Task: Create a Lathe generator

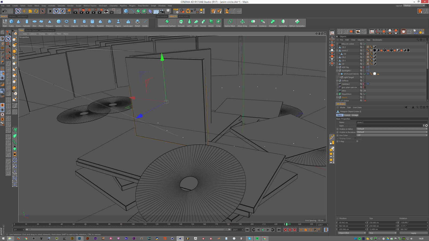Action: point(189,23)
